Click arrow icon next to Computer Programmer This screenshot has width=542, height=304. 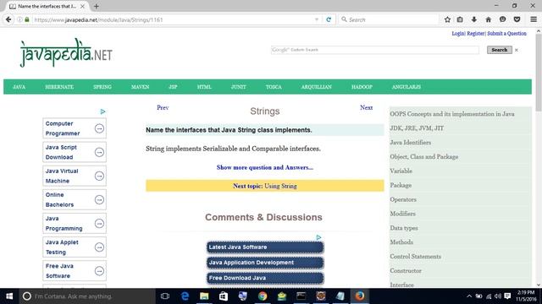tap(99, 128)
